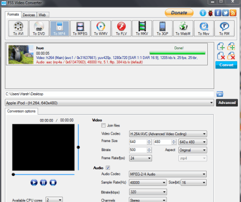Open output folder browse icon
The height and width of the screenshot is (202, 241).
coord(220,94)
